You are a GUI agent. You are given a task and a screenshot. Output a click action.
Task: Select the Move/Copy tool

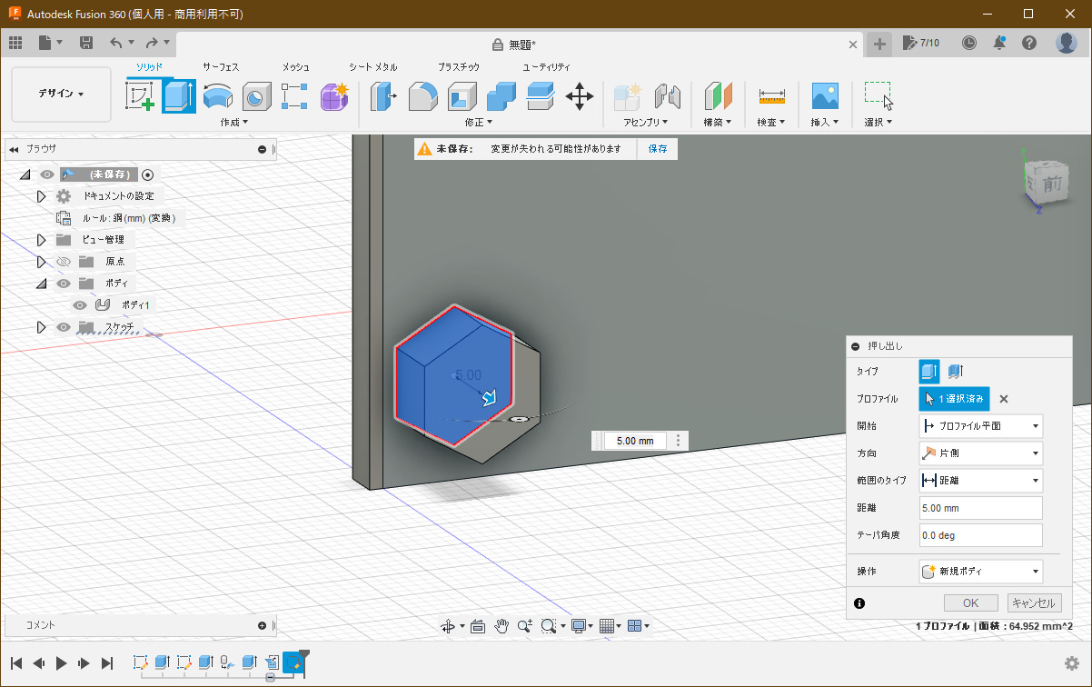[x=580, y=95]
